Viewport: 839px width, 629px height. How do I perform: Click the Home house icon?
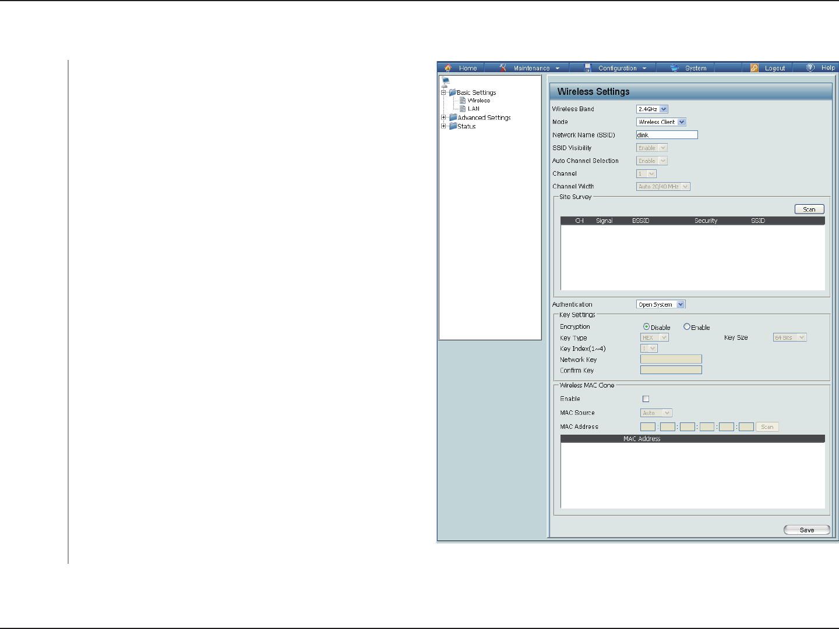447,67
